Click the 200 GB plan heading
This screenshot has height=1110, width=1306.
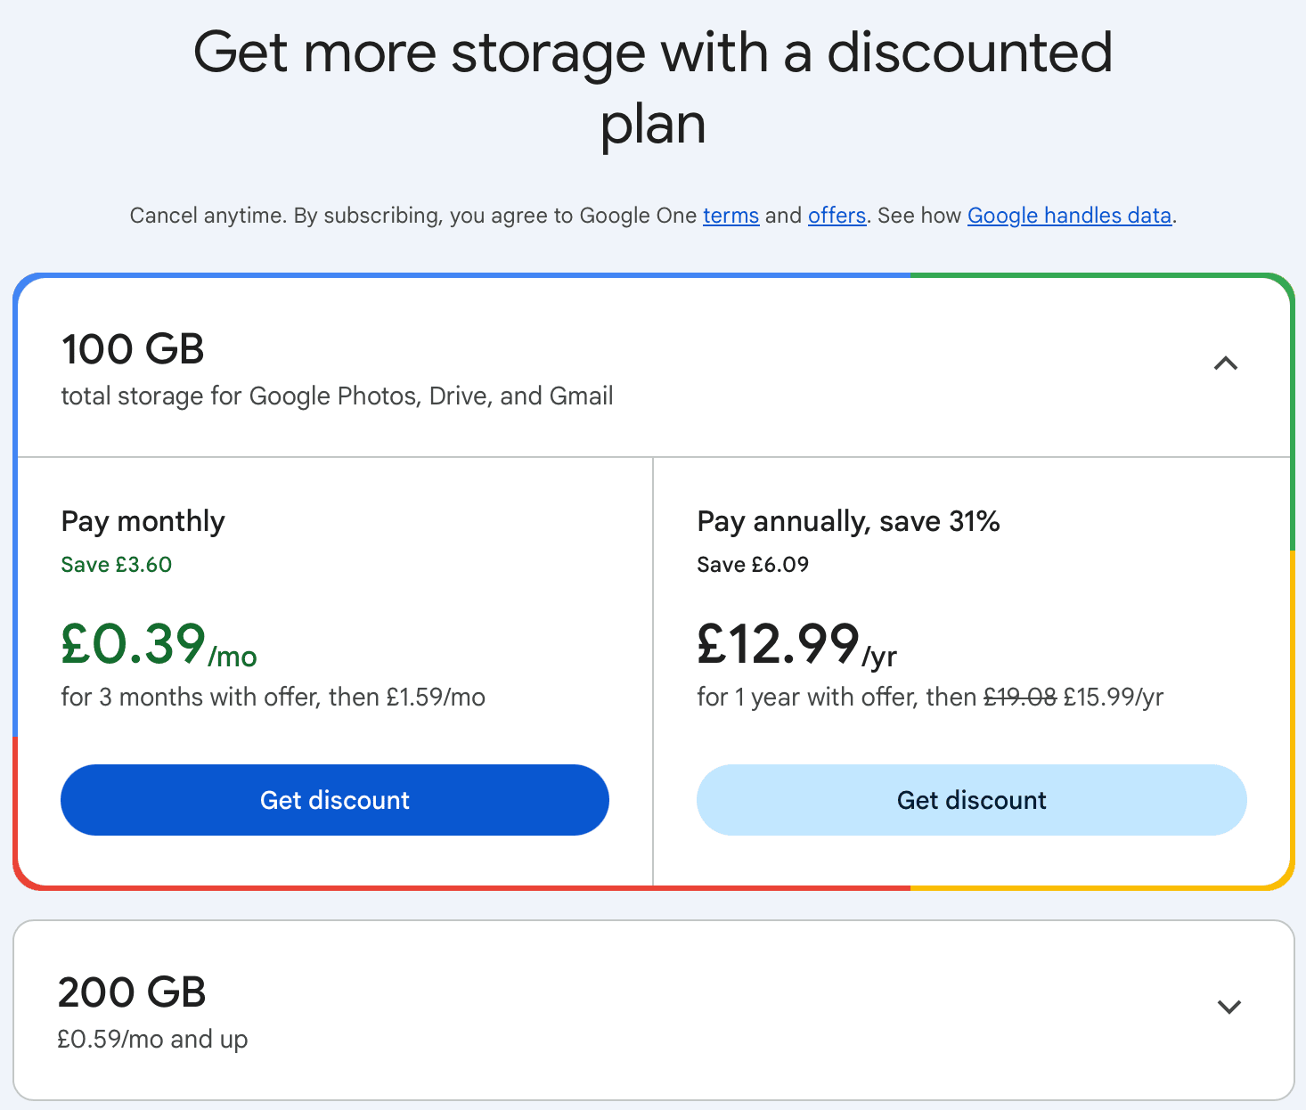[x=131, y=992]
